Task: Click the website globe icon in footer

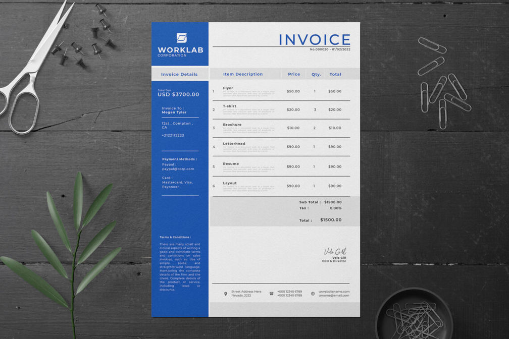Action: 313,294
